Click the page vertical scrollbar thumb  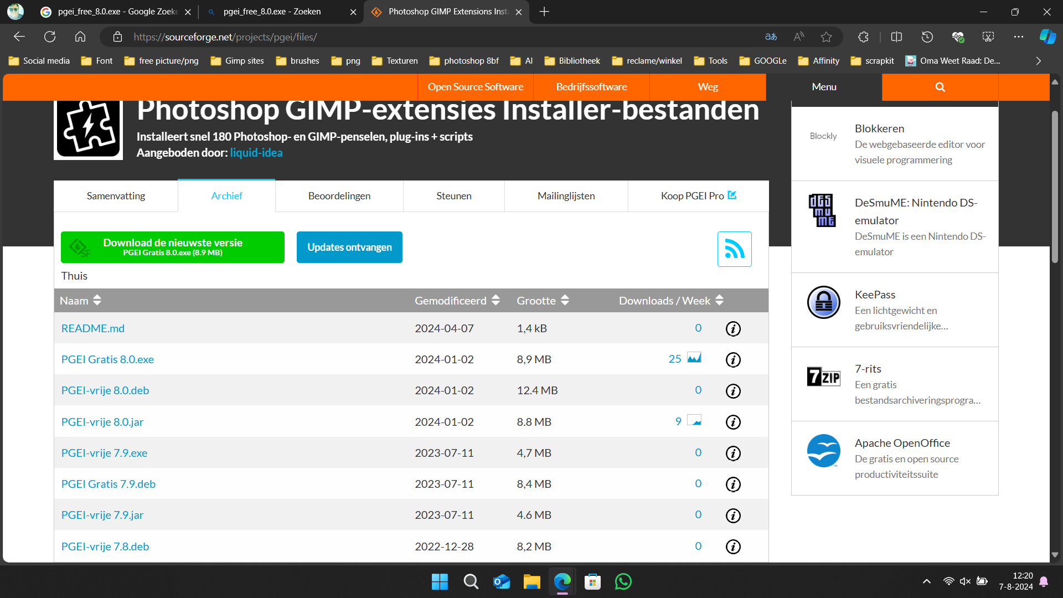pyautogui.click(x=1055, y=187)
